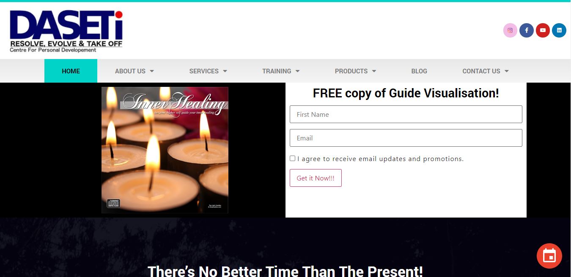Click the agree to receive email updates label
The image size is (571, 277).
tap(381, 159)
